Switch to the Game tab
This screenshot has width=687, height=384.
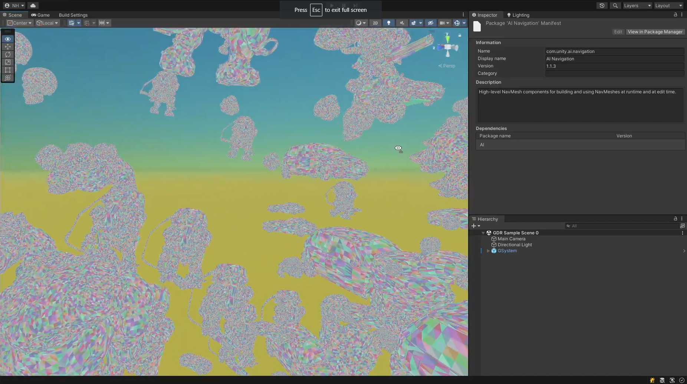coord(40,15)
